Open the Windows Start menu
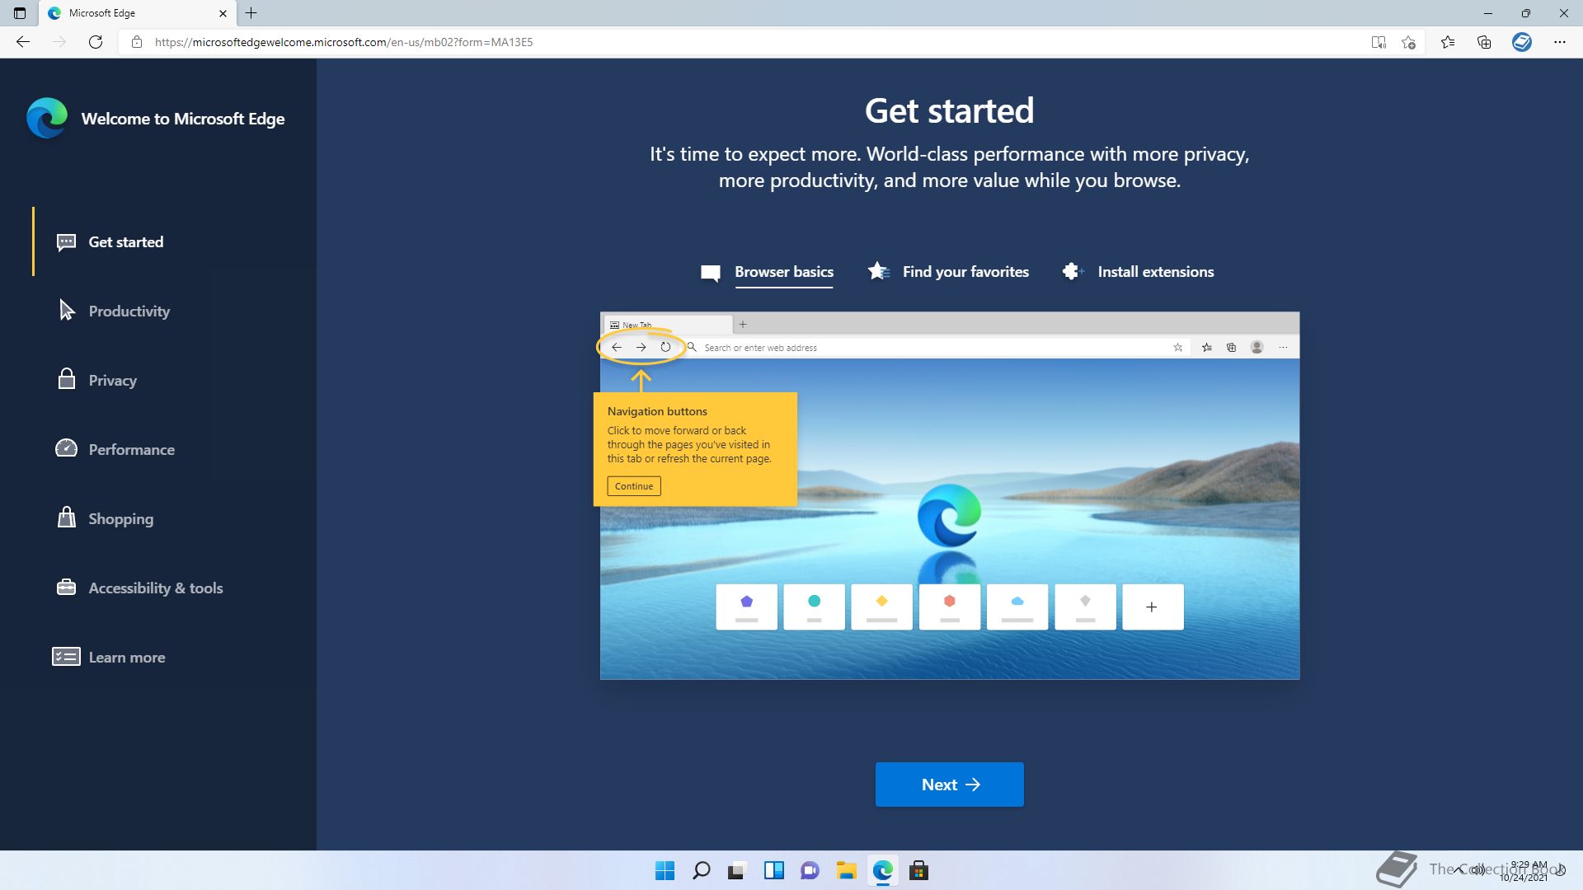Image resolution: width=1583 pixels, height=890 pixels. coord(665,871)
